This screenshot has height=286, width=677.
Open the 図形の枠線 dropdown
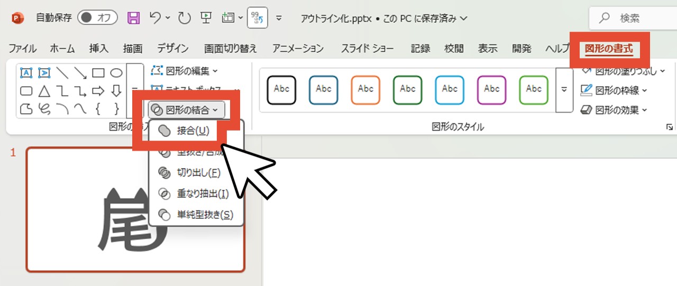pyautogui.click(x=614, y=90)
